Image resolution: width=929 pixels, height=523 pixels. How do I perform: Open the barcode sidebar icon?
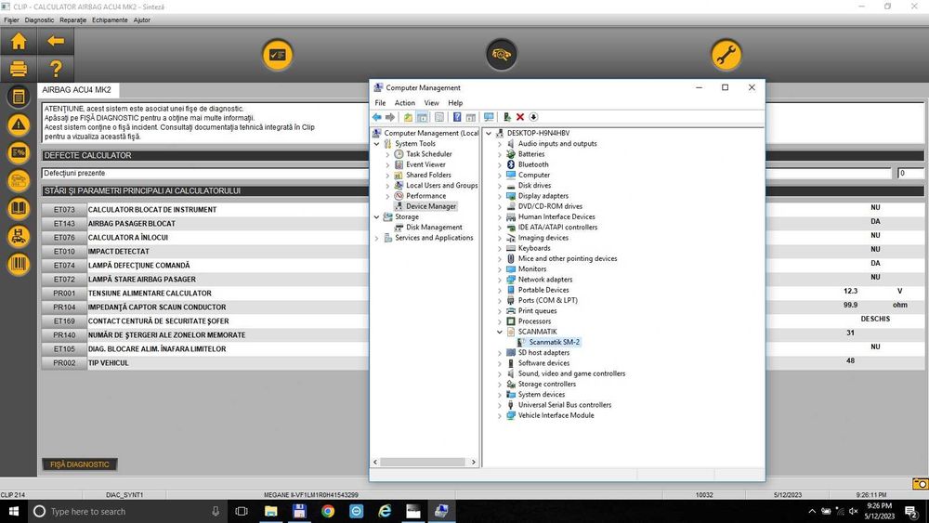[19, 264]
